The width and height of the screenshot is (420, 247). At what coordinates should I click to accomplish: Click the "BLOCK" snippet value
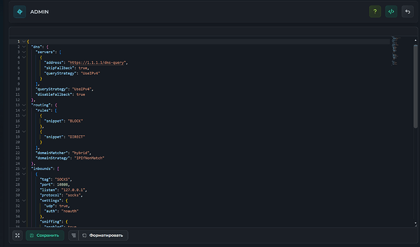click(x=75, y=121)
